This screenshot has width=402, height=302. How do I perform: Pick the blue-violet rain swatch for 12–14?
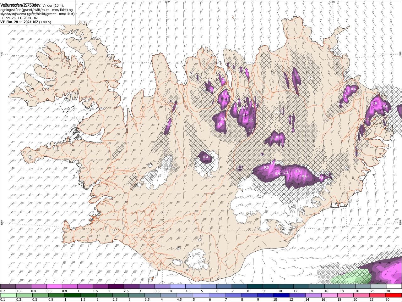click(297, 295)
